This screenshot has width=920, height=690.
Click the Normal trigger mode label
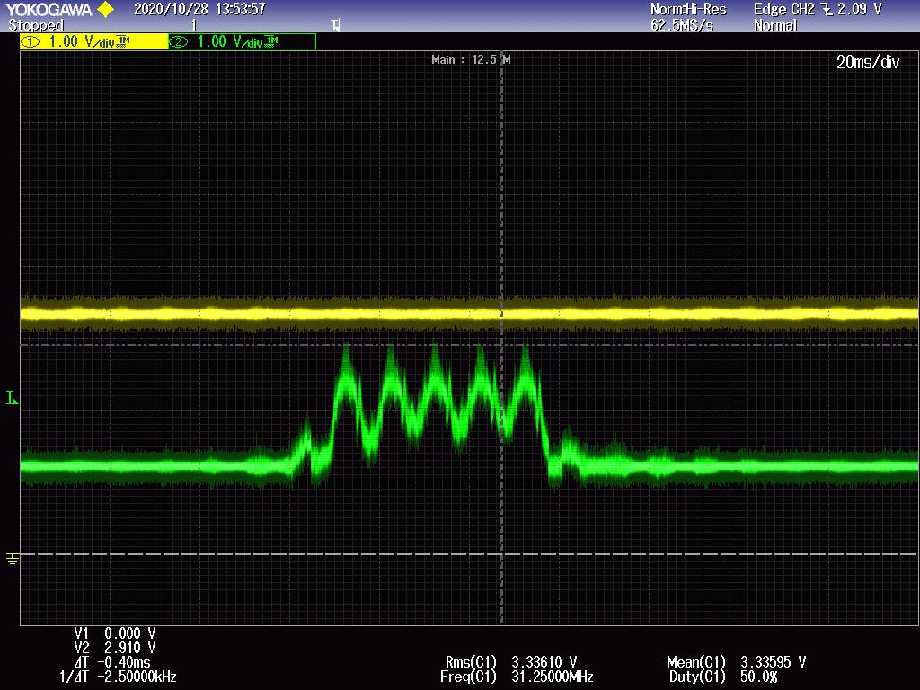[x=775, y=26]
